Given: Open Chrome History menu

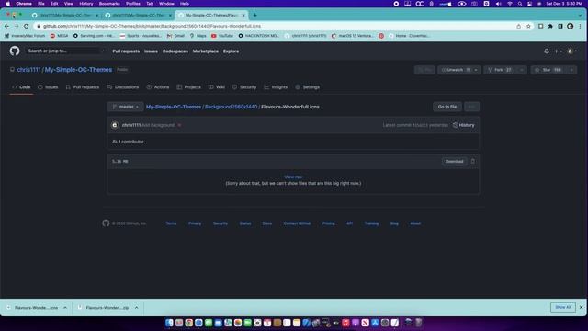Looking at the screenshot, I should tap(85, 4).
